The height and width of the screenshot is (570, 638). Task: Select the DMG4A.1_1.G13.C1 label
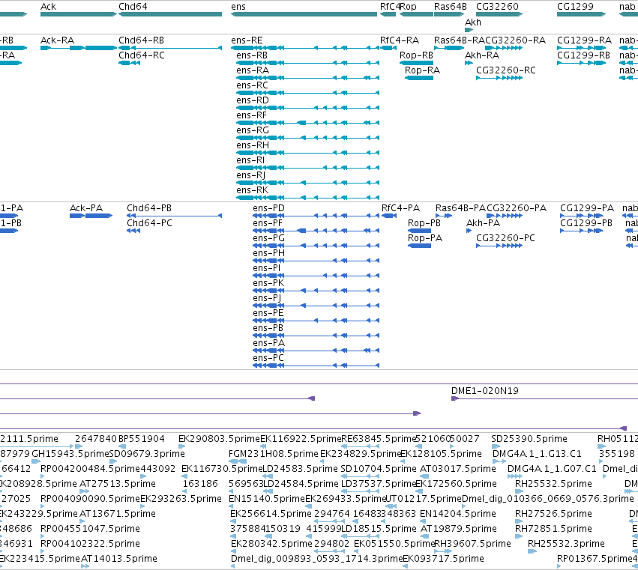537,454
